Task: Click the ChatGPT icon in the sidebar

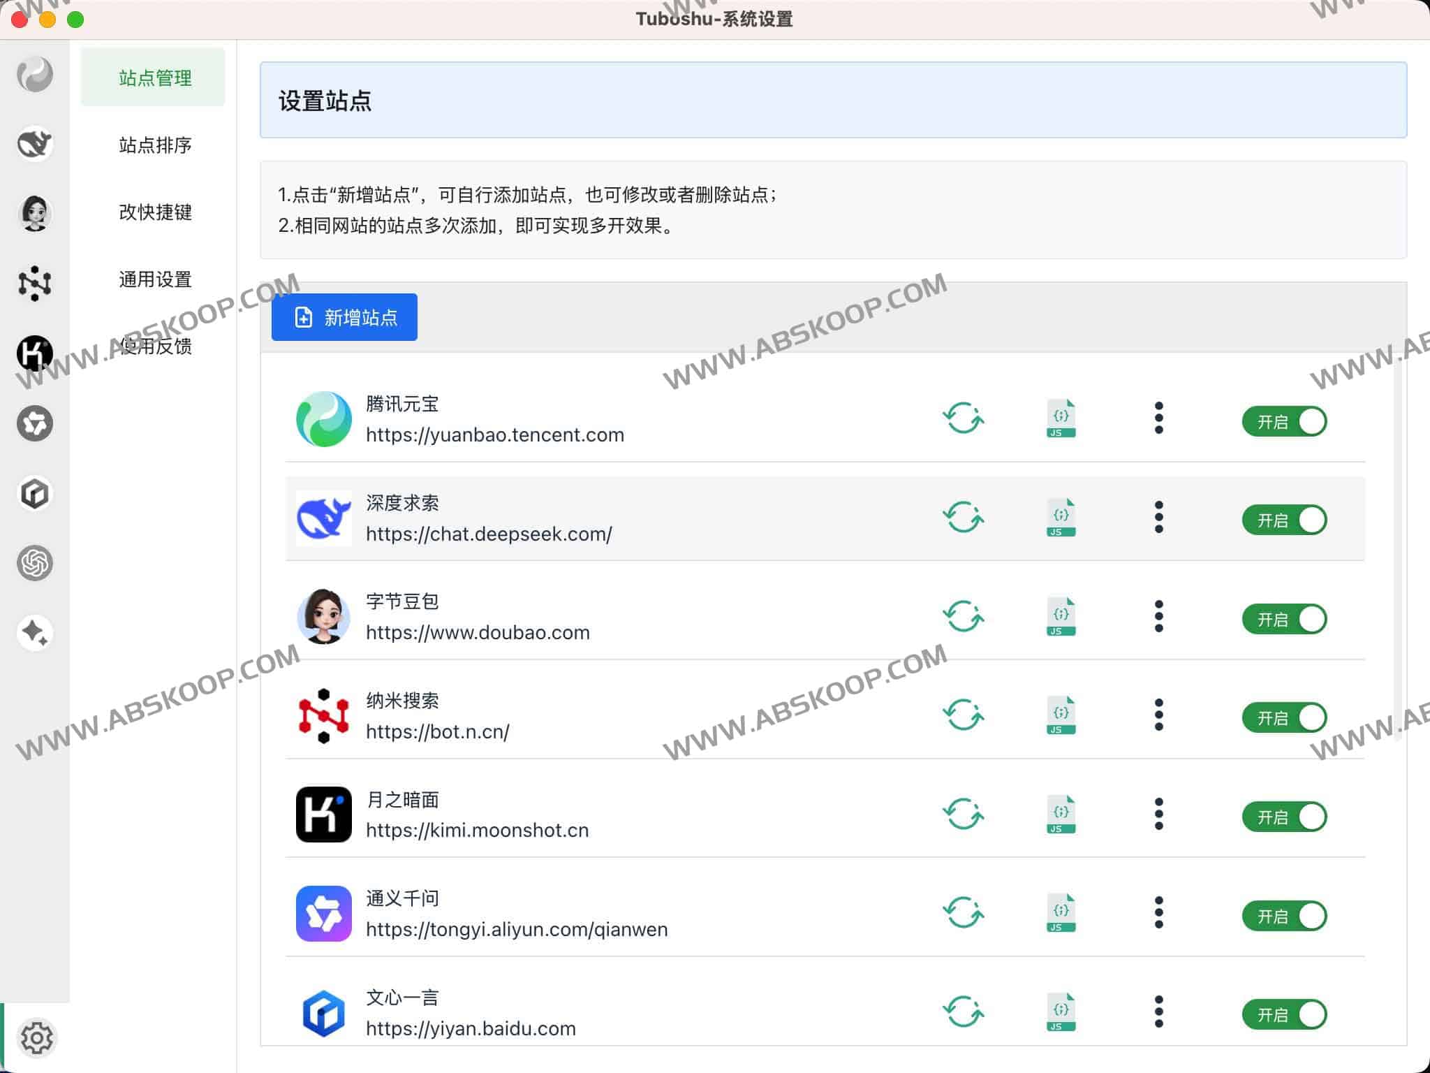Action: pyautogui.click(x=34, y=563)
